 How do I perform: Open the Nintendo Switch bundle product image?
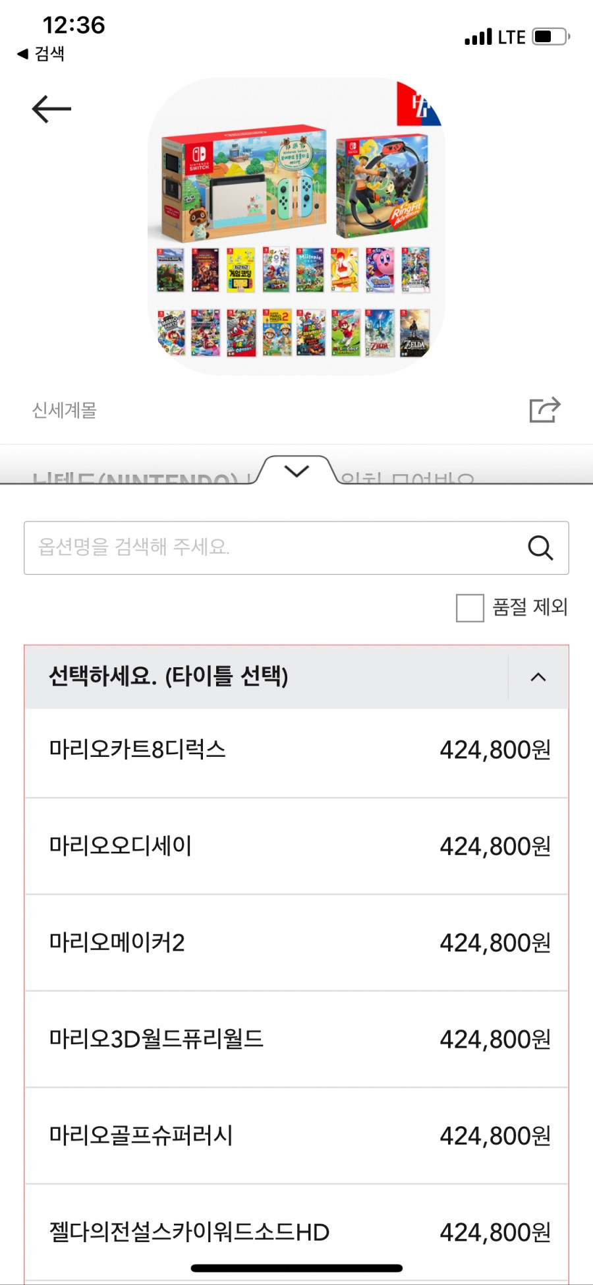296,227
